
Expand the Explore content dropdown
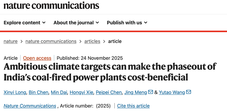pyautogui.click(x=25, y=23)
